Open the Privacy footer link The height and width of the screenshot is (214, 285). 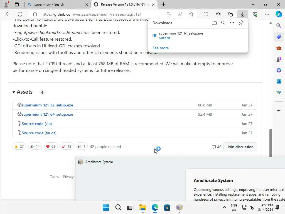coord(68,176)
